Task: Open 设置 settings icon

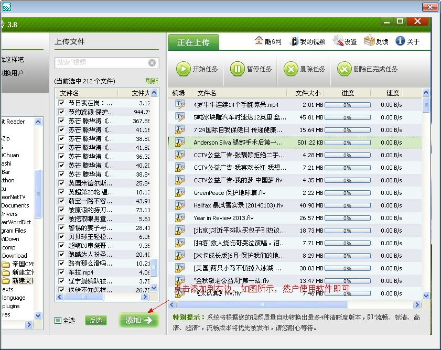Action: click(x=338, y=41)
